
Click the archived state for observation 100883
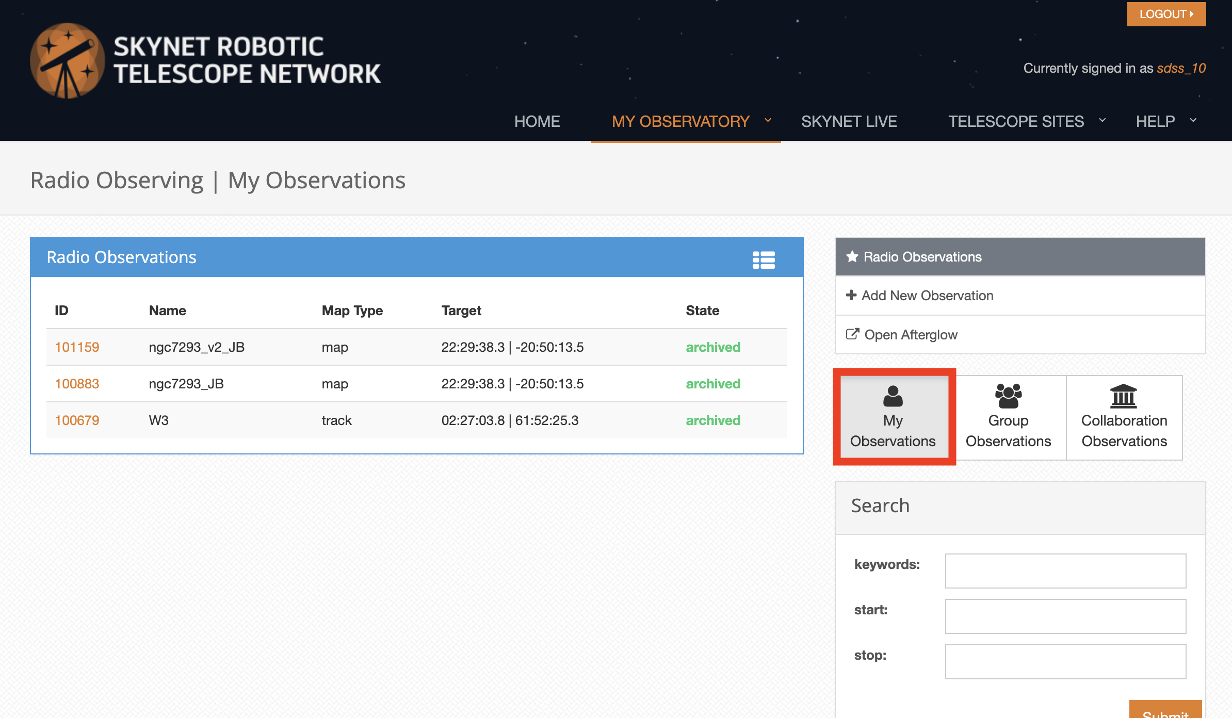(x=713, y=384)
